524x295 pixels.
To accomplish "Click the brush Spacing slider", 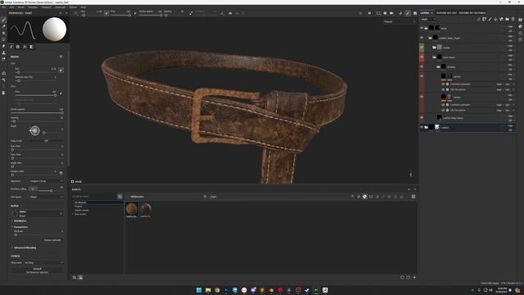I will [x=37, y=121].
